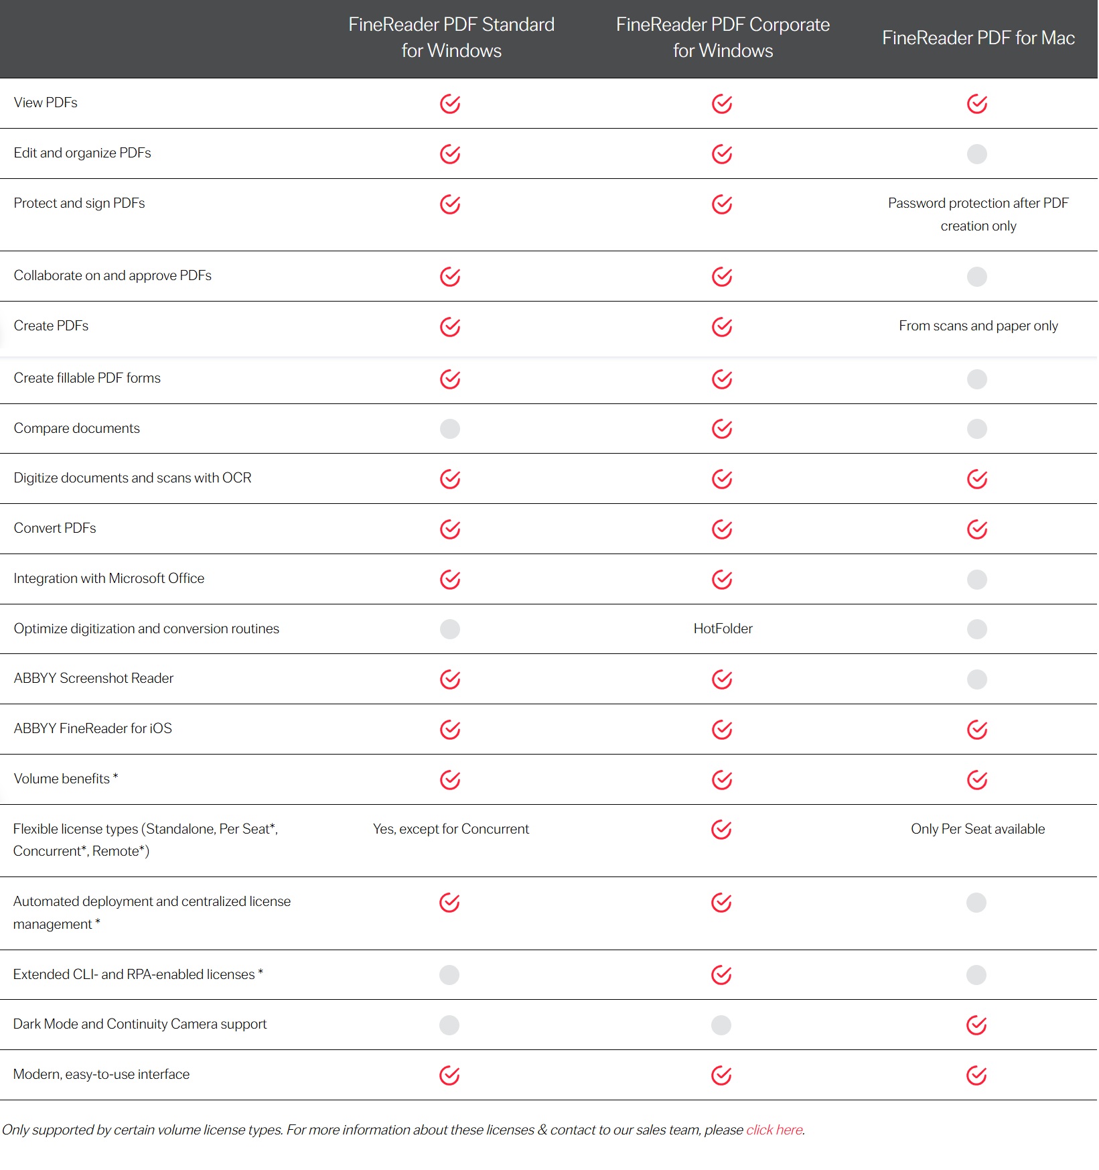Screen dimensions: 1099x1170
Task: Click 'Yes, except for Concurrent' text
Action: click(x=451, y=829)
